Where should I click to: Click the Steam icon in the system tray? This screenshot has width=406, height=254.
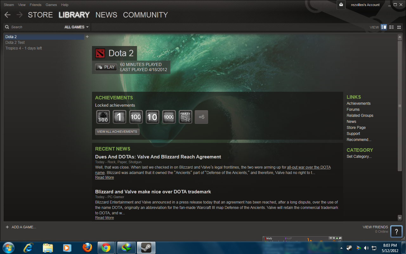(x=349, y=248)
